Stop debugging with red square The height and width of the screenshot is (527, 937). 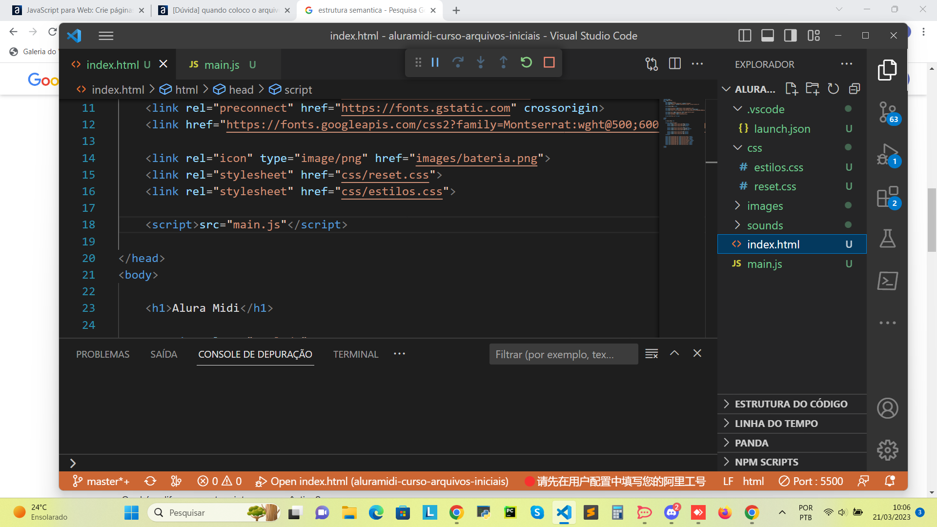click(549, 62)
